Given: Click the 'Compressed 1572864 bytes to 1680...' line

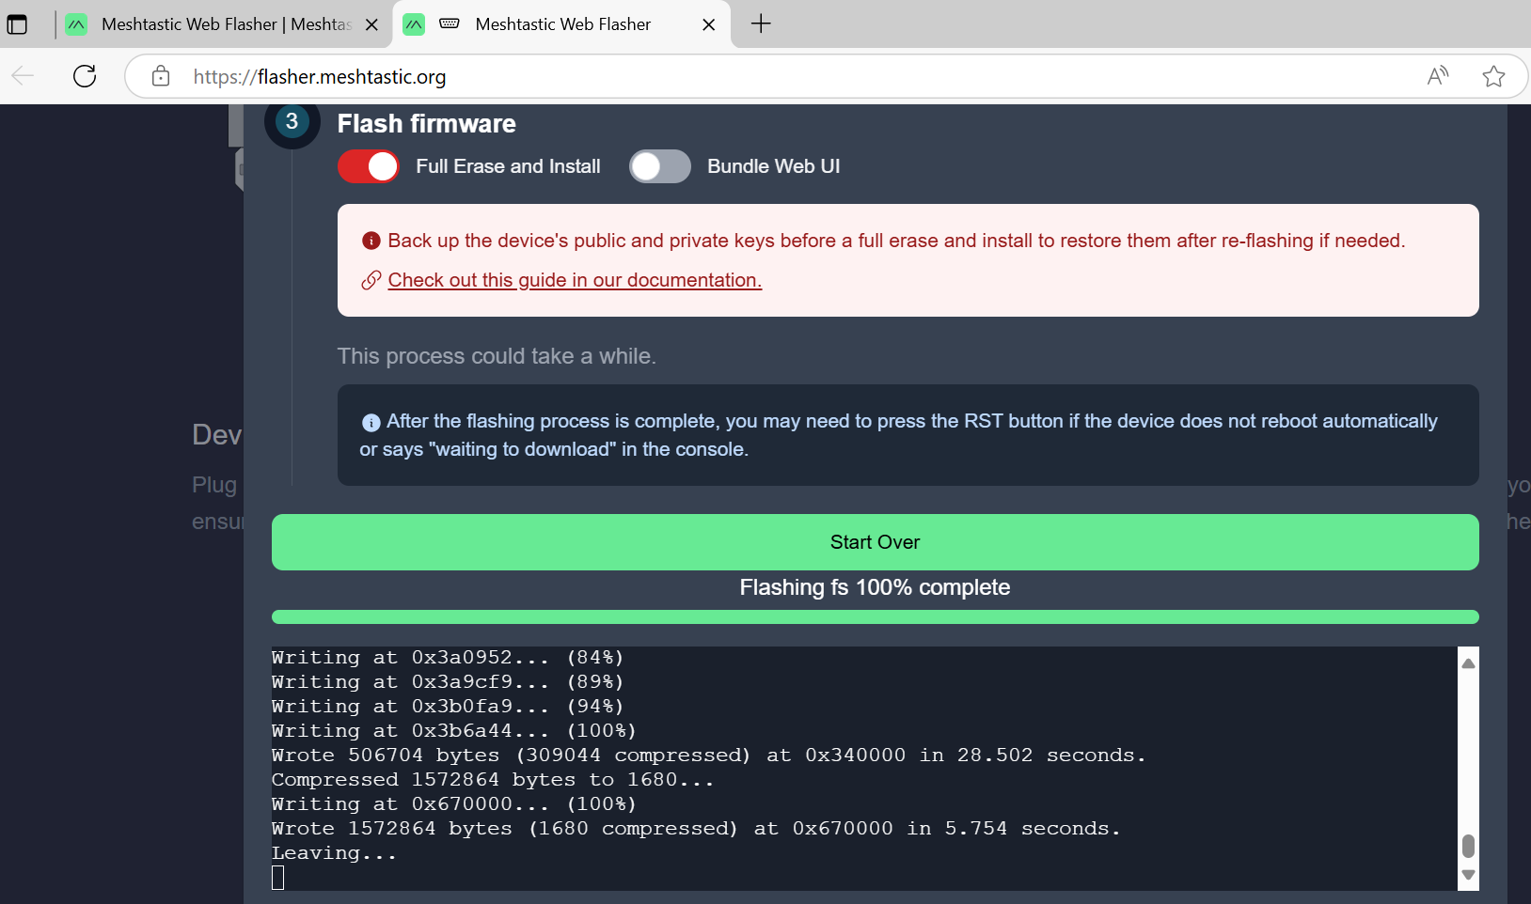Looking at the screenshot, I should pyautogui.click(x=492, y=780).
